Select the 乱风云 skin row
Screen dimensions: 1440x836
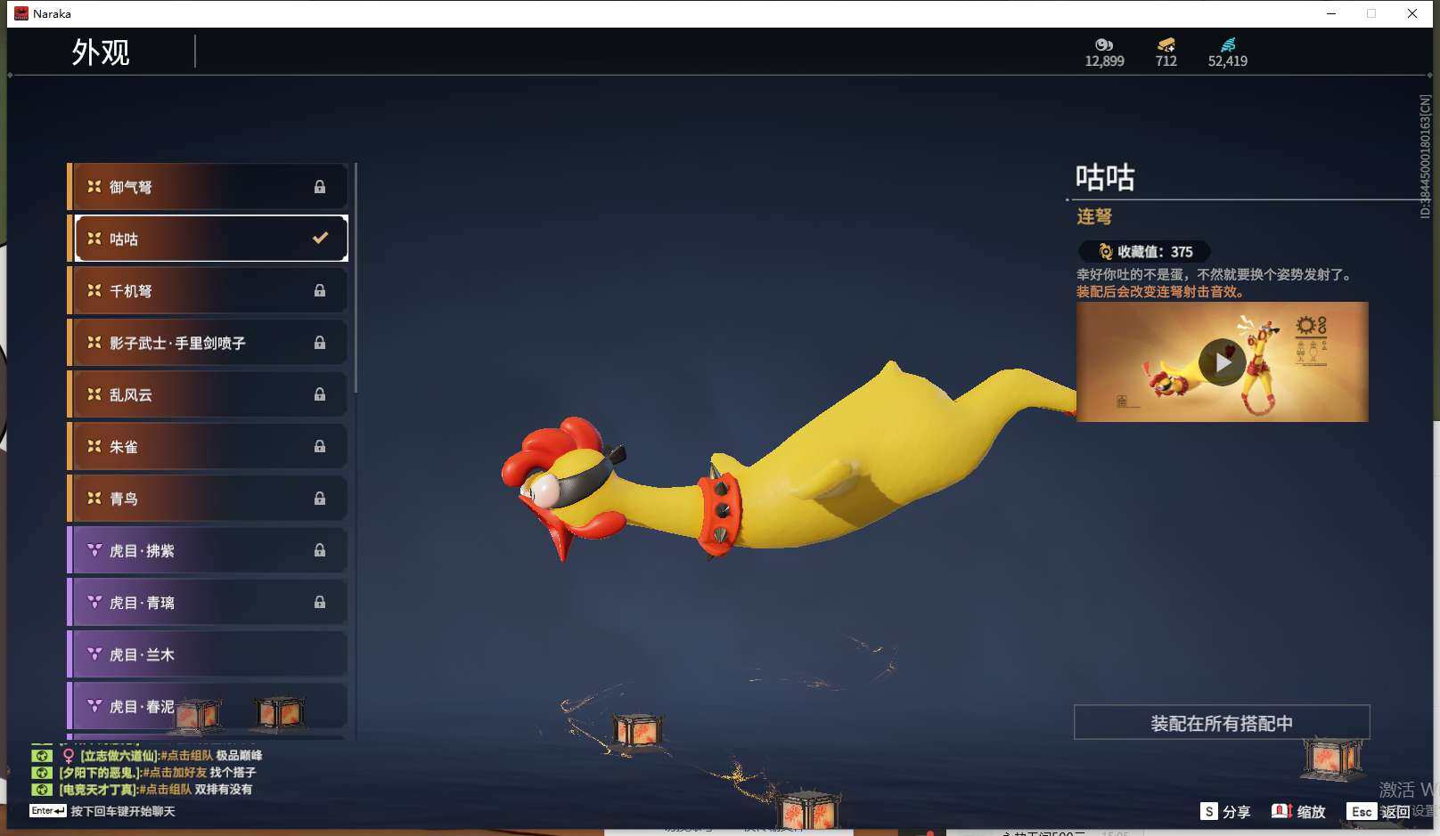208,394
